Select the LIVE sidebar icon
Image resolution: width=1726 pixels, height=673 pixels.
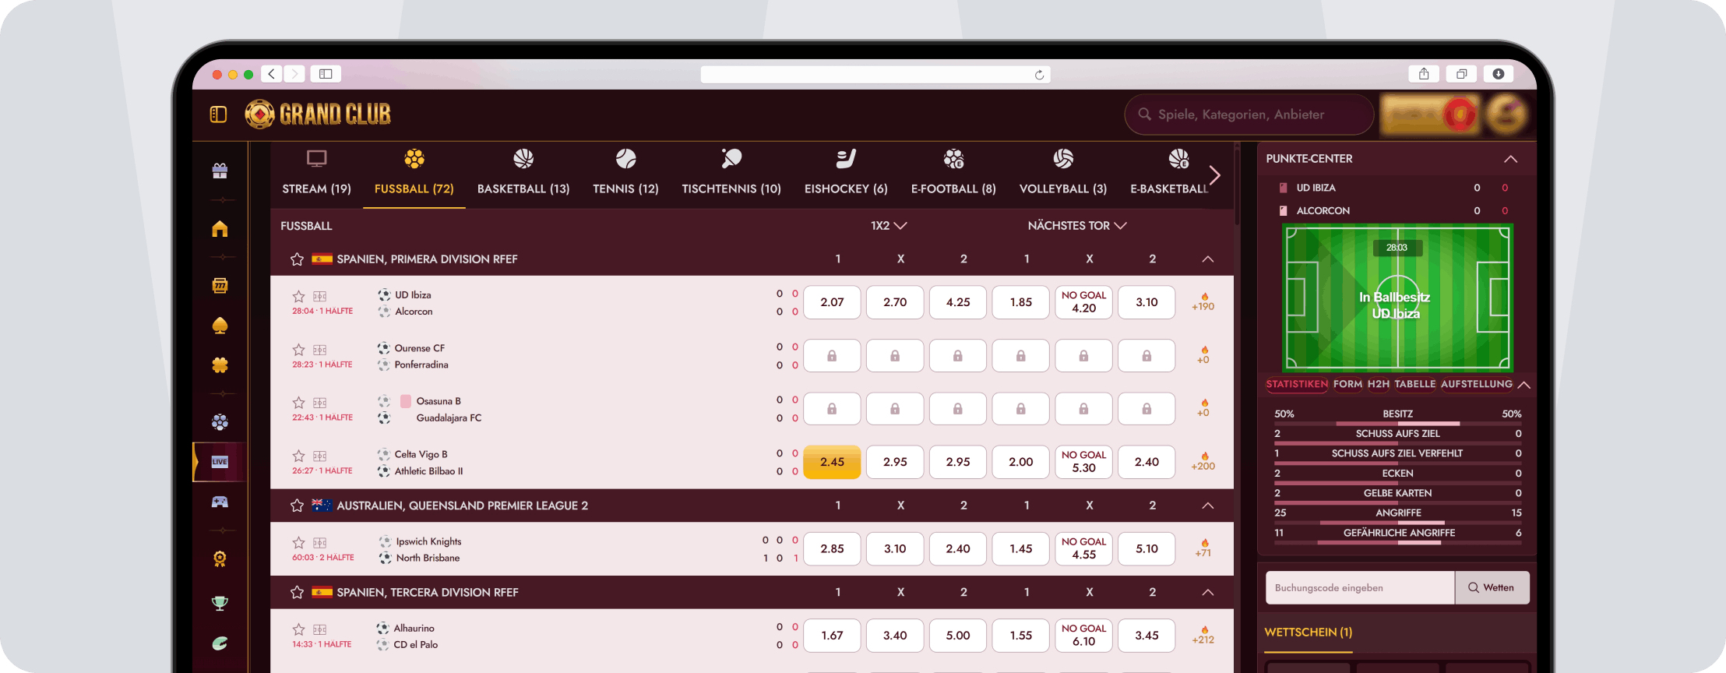[x=220, y=462]
